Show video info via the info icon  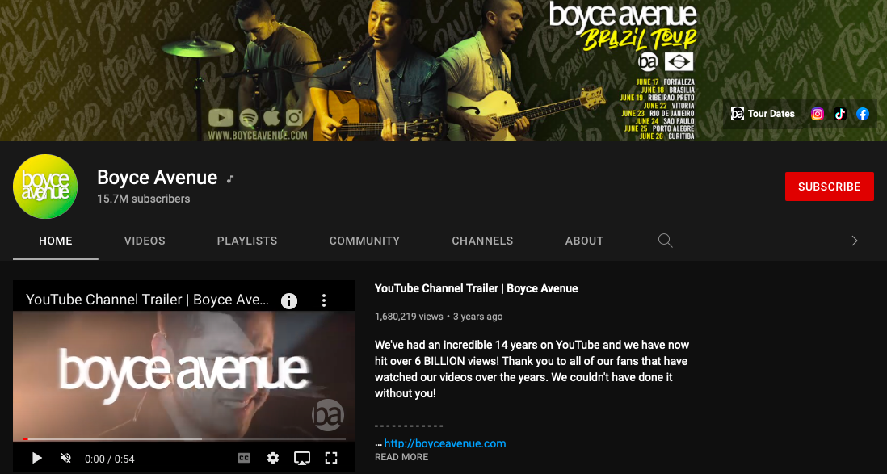pos(289,301)
